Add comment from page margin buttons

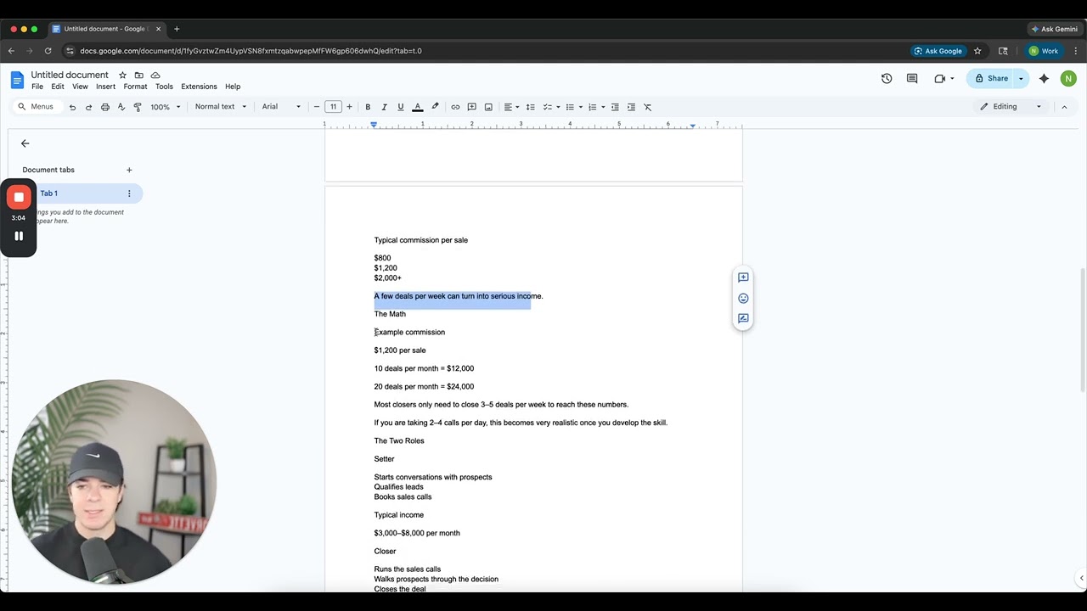pos(743,277)
